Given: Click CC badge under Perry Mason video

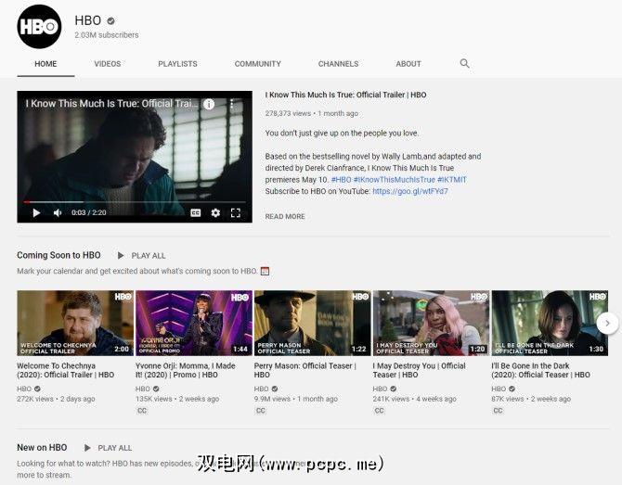Looking at the screenshot, I should point(261,411).
